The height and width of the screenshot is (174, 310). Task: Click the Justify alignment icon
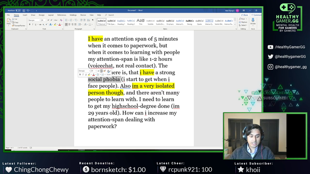coord(76,25)
